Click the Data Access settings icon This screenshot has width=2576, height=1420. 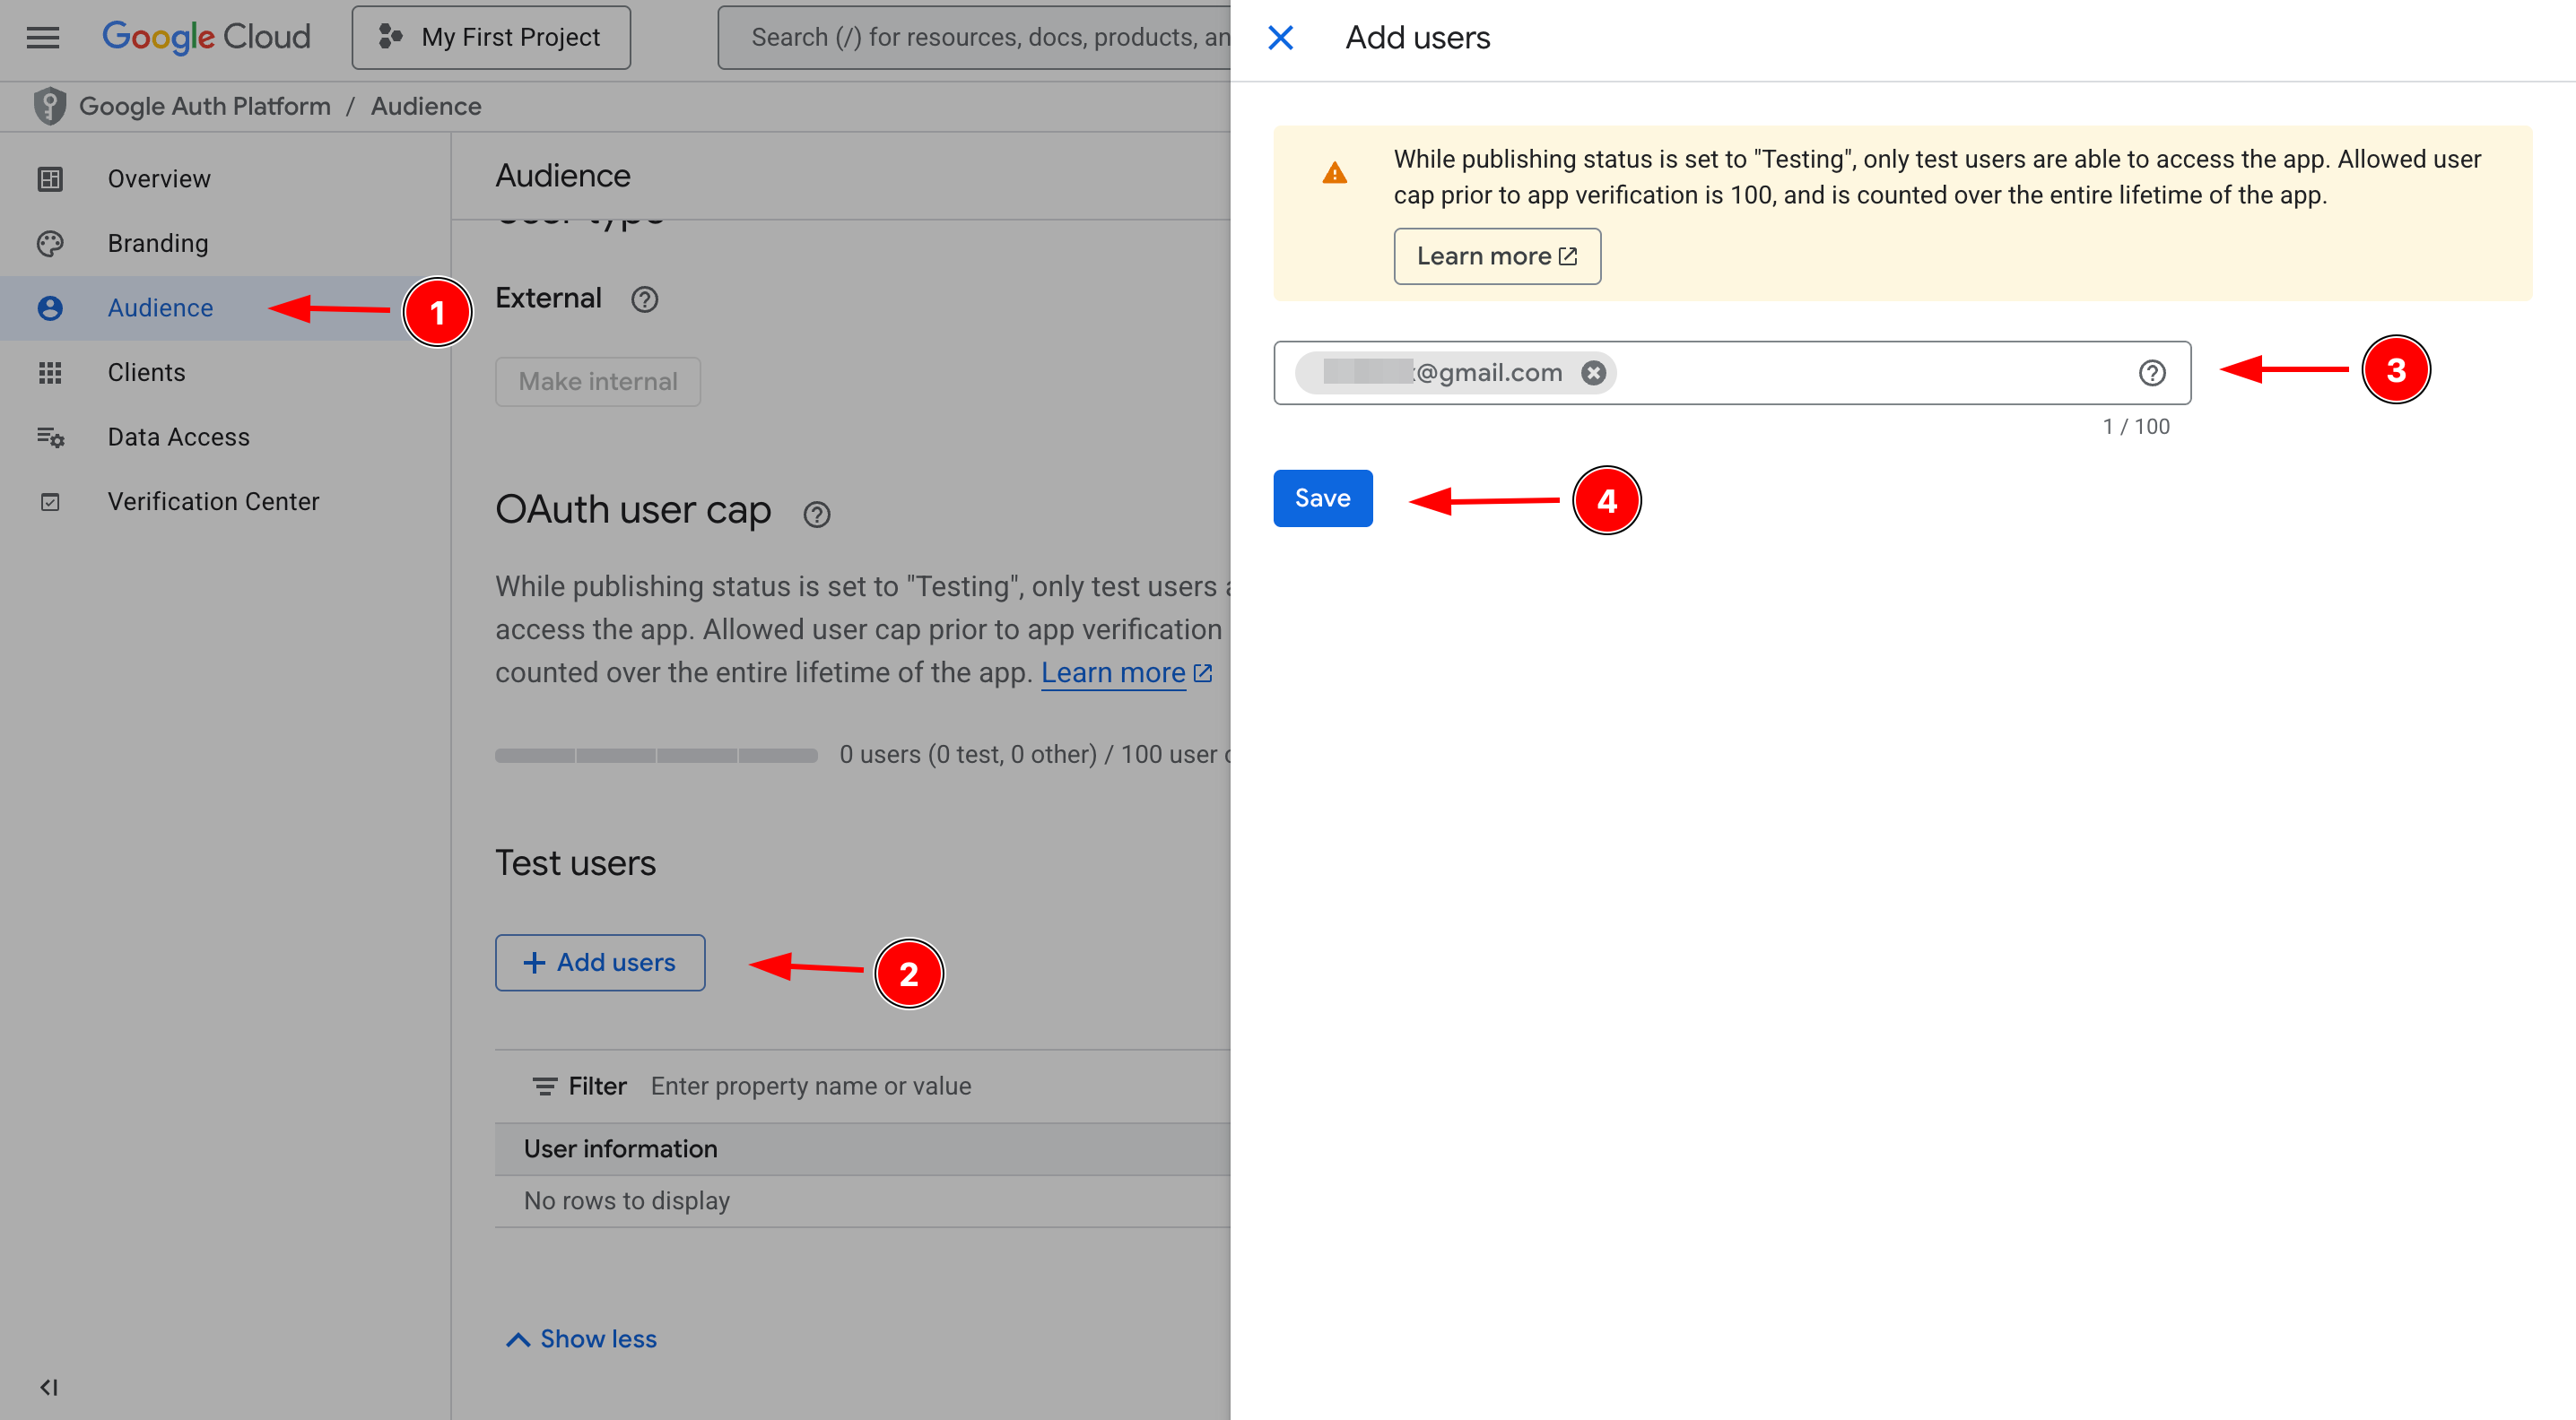tap(50, 437)
